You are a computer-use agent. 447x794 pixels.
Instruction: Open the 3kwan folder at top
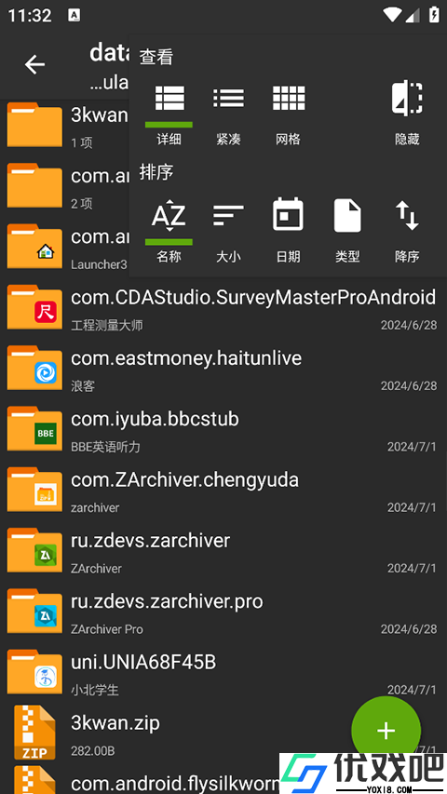(65, 125)
